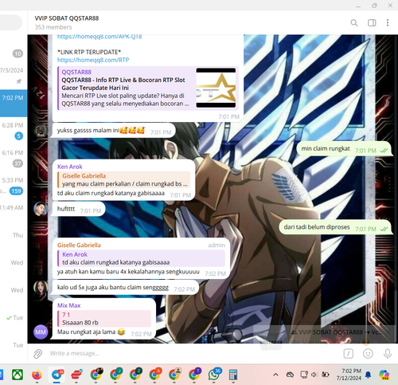Open the avatar beside 'yukss gassss' message
398x385 pixels.
point(41,130)
